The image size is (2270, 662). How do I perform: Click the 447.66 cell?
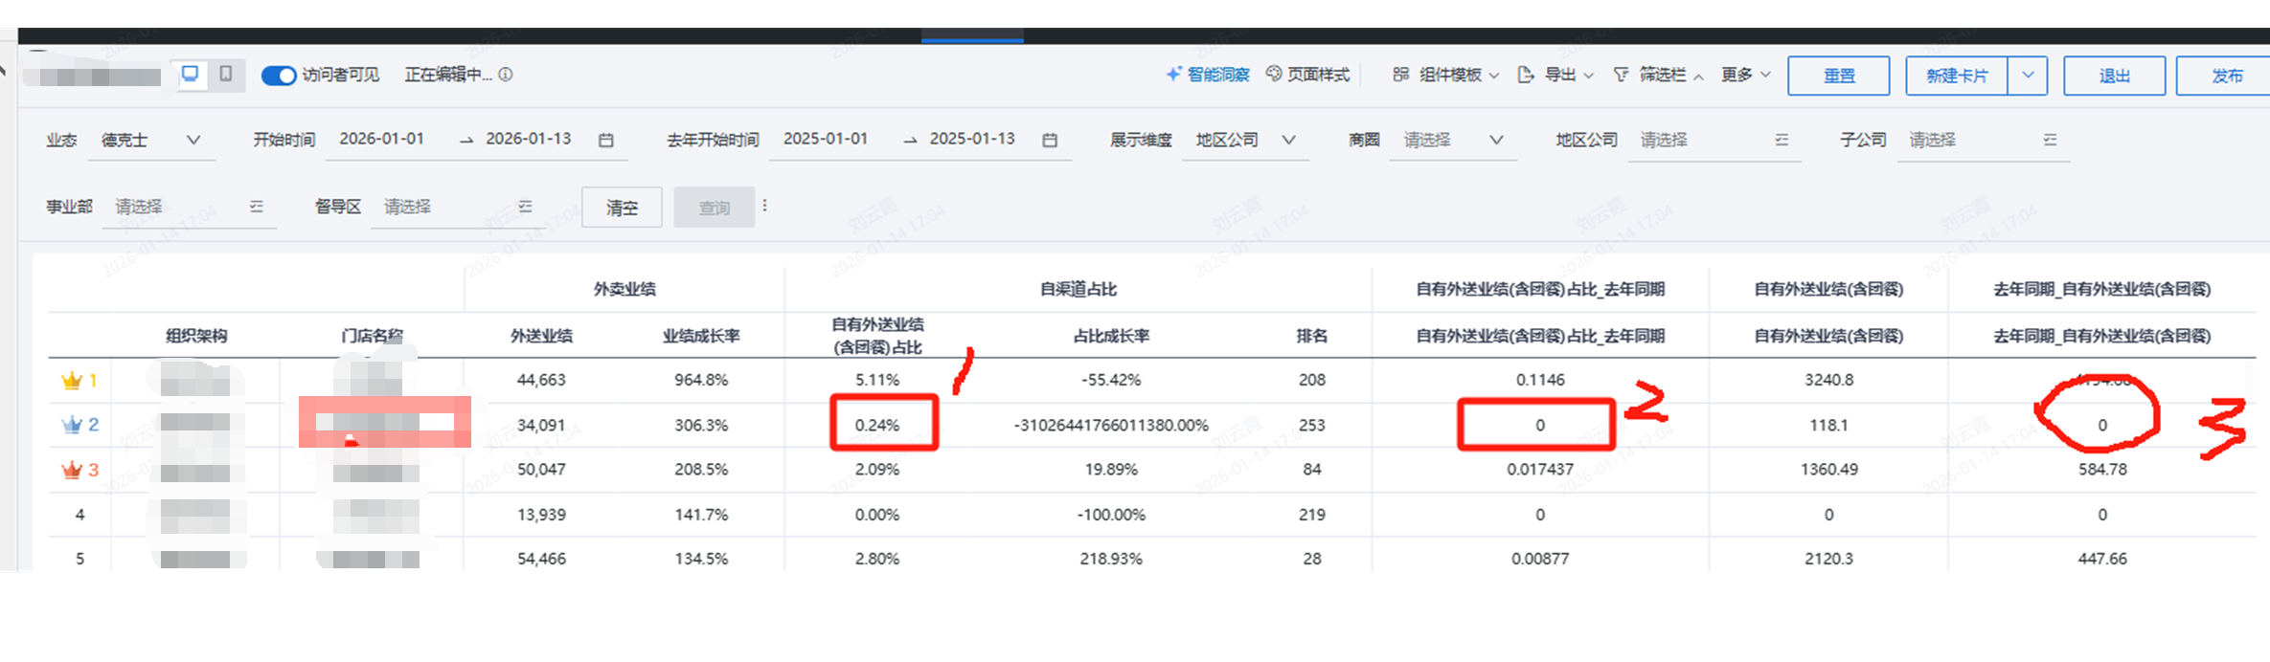2102,559
